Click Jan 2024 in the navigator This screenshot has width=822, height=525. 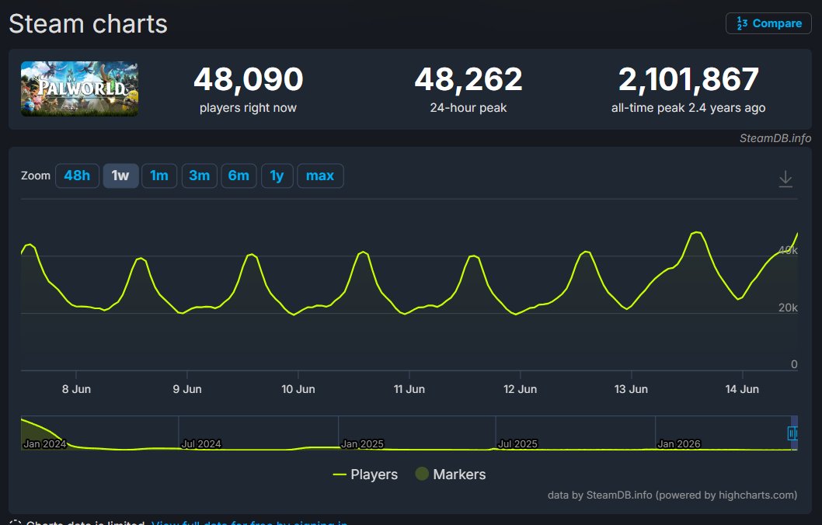pyautogui.click(x=44, y=443)
